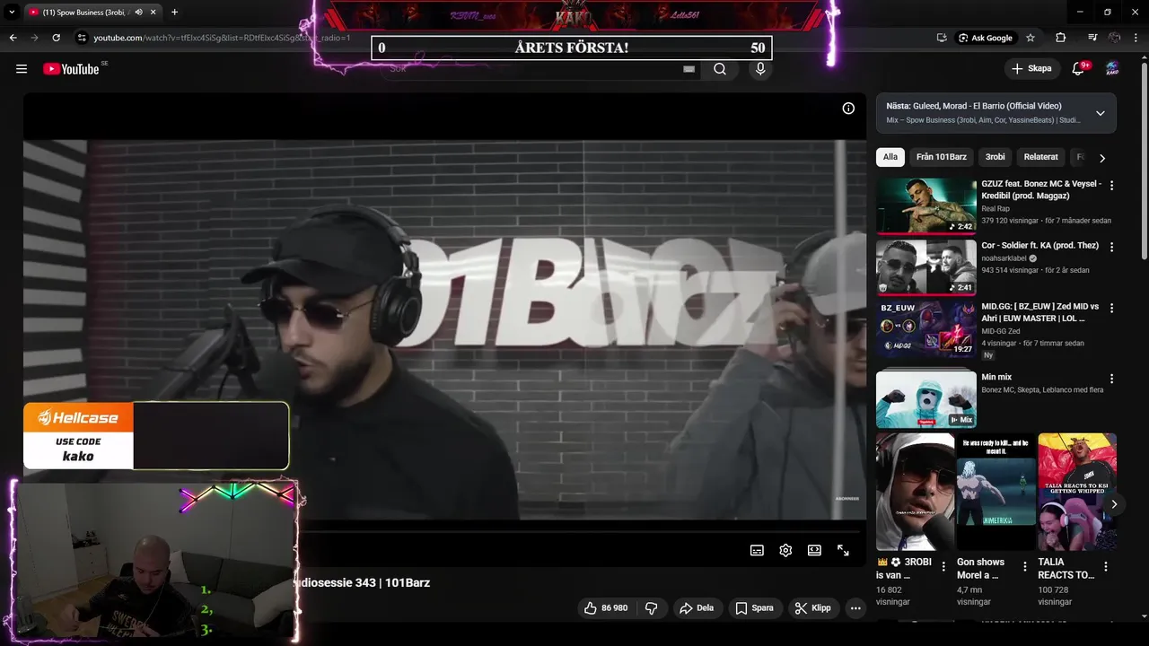Open the Chrome tab search dropdown

click(x=12, y=13)
